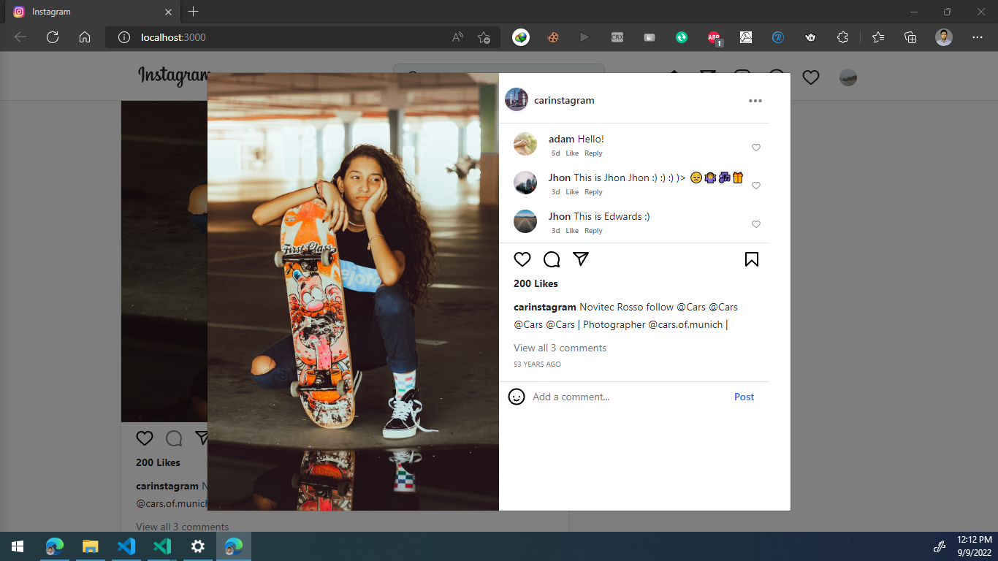
Task: Click the comment icon on the background feed post
Action: [174, 438]
